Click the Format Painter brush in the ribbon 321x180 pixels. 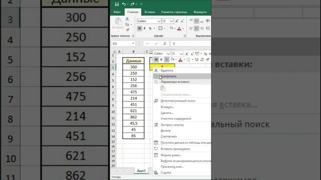(x=127, y=30)
